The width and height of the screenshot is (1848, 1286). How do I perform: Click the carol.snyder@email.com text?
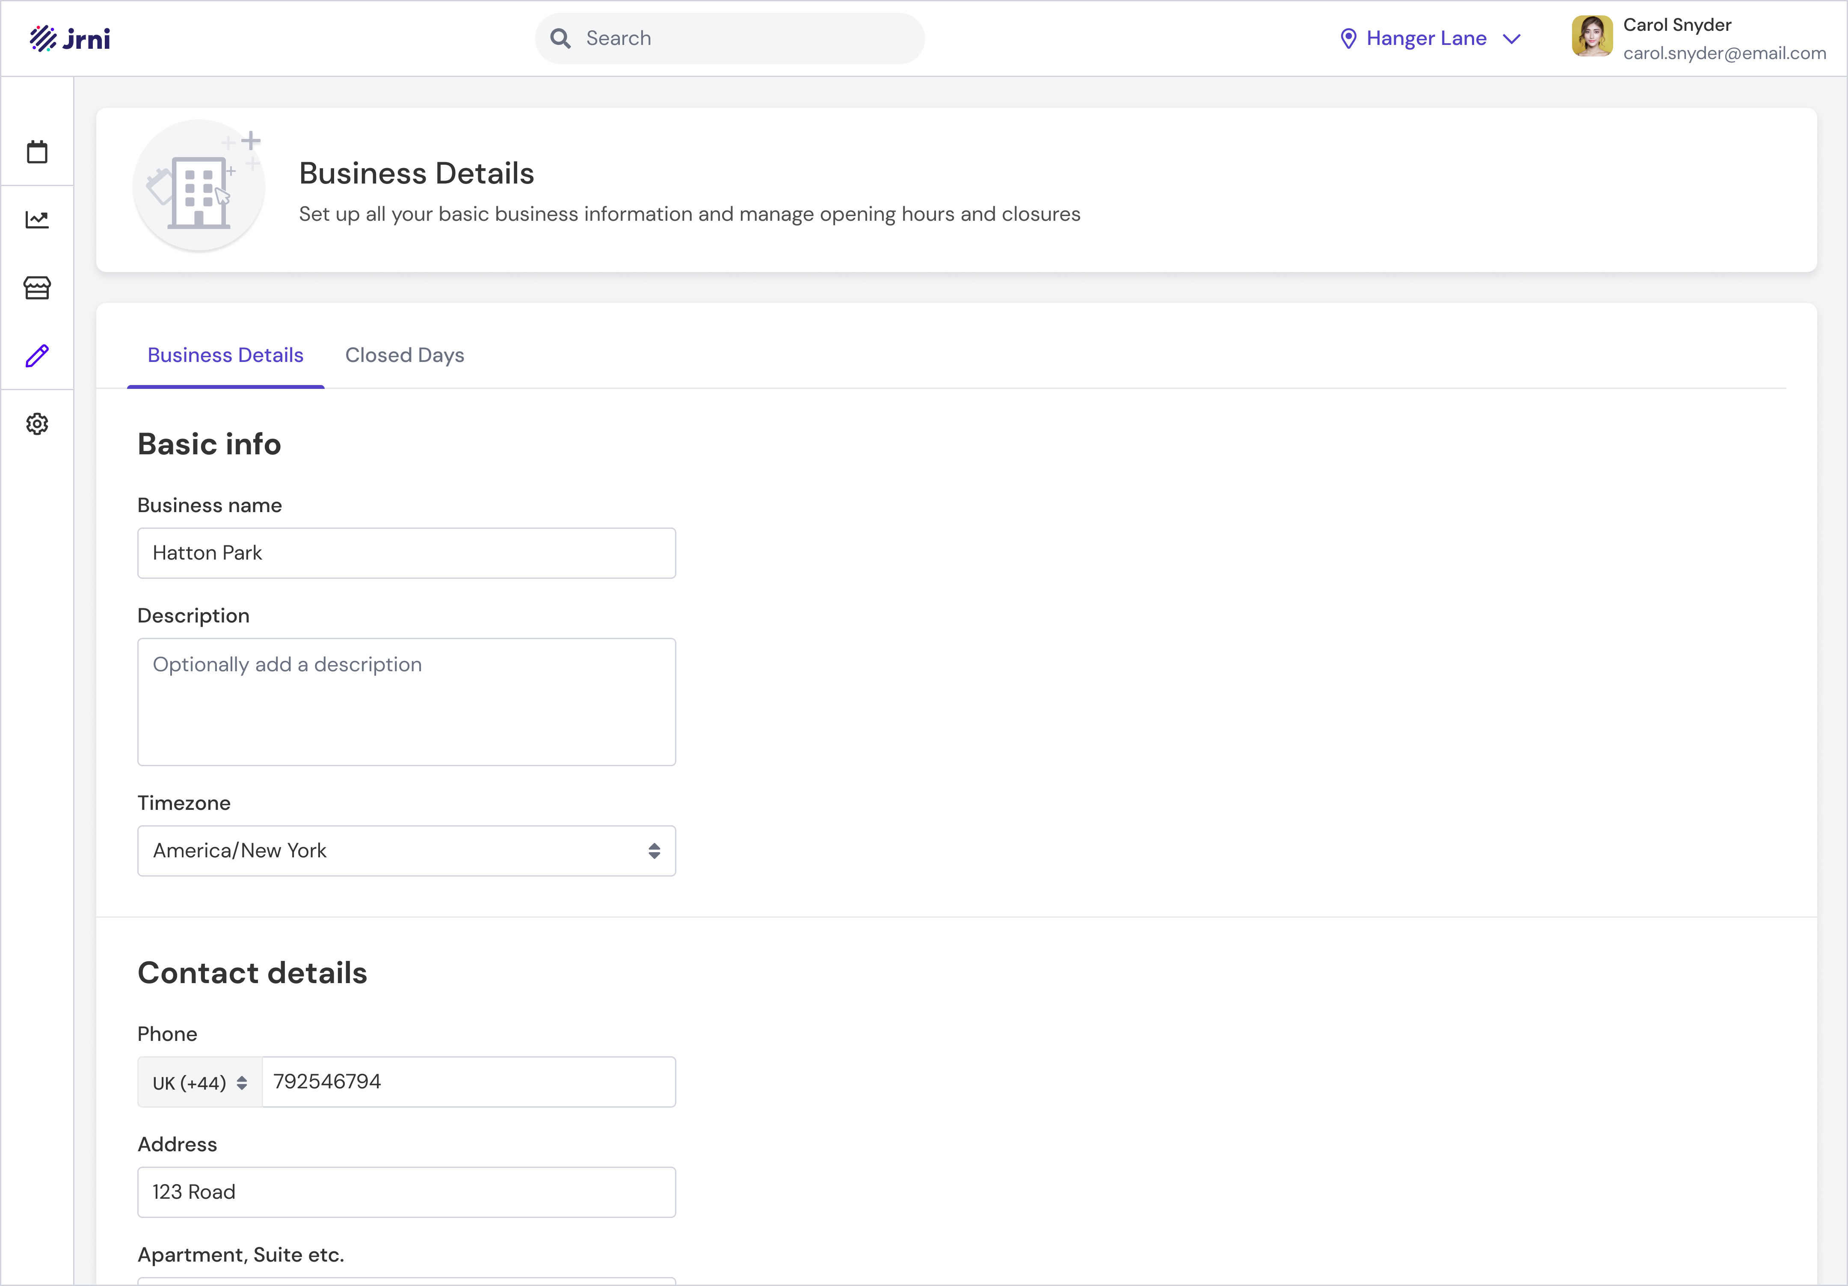1724,53
